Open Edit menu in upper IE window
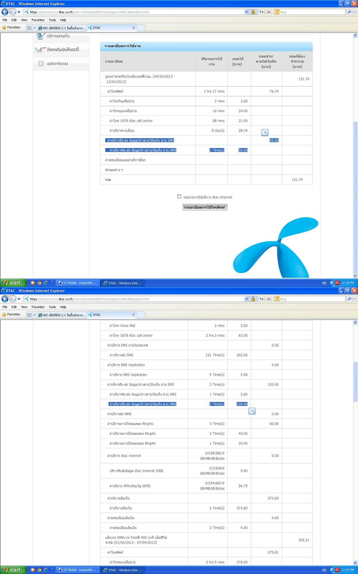 click(x=14, y=20)
